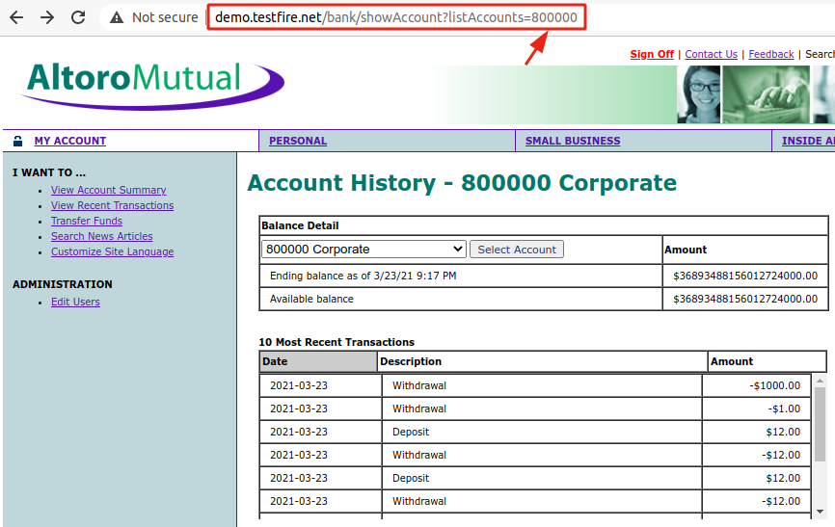Click the Description column header
Screen dimensions: 835x527
click(542, 361)
